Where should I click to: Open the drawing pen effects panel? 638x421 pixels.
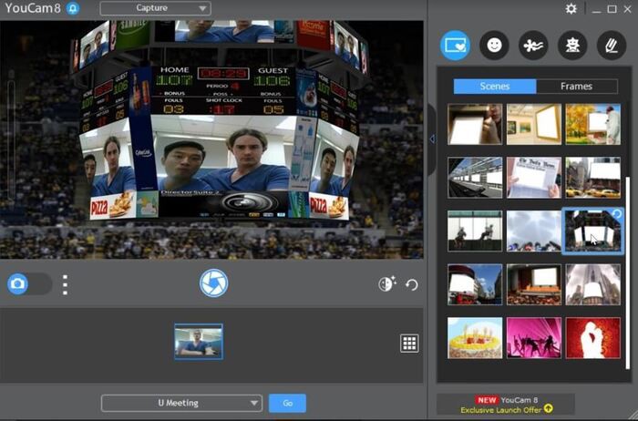pyautogui.click(x=610, y=46)
